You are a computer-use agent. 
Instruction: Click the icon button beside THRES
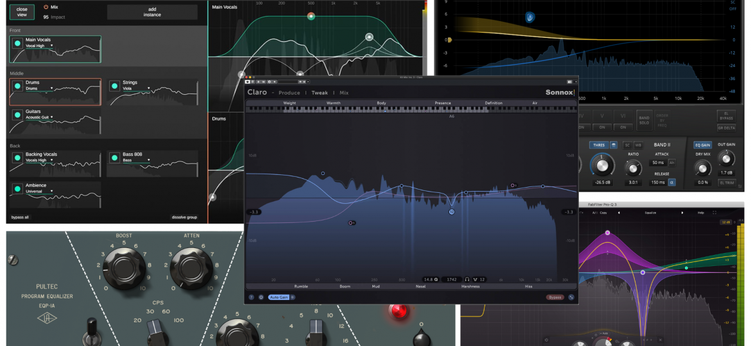(x=614, y=145)
